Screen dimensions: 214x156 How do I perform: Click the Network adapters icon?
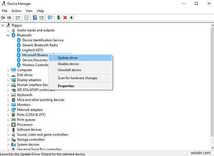point(13,110)
